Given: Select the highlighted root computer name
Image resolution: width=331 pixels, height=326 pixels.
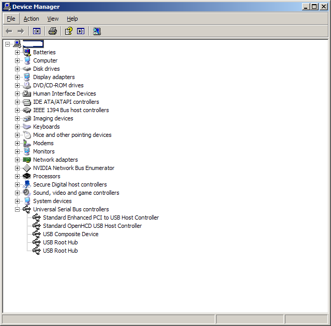Looking at the screenshot, I should click(33, 44).
